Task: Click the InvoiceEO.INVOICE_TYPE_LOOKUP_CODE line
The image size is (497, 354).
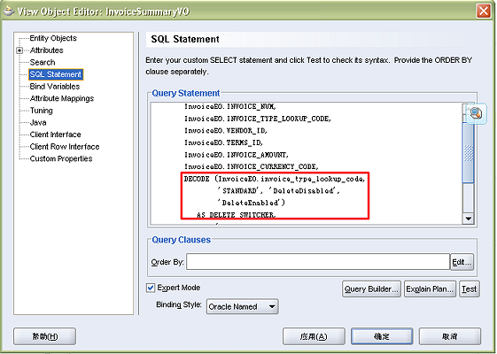Action: pos(258,119)
